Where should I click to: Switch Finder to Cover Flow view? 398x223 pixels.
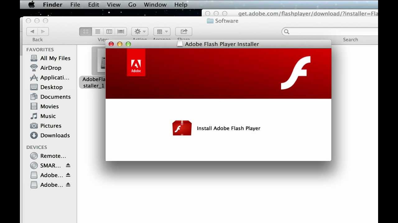pos(121,31)
